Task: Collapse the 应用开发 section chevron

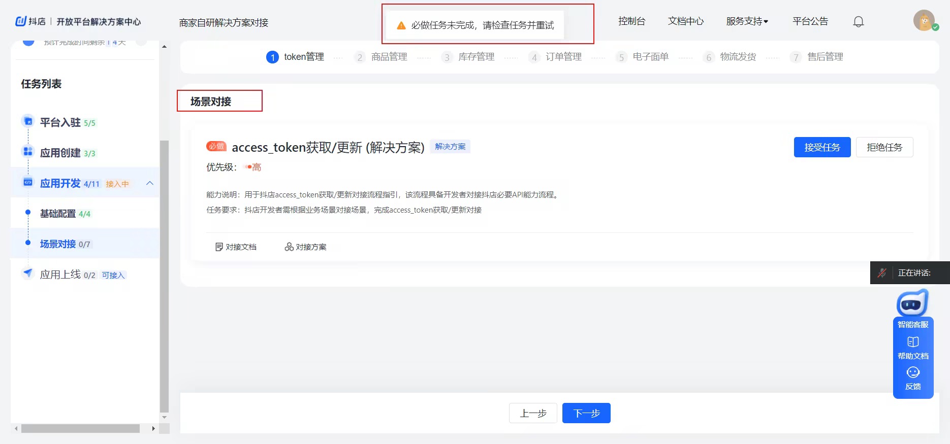Action: click(150, 183)
